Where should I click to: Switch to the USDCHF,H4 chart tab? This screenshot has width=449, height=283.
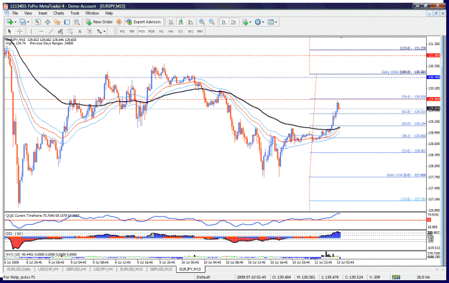tap(48, 269)
